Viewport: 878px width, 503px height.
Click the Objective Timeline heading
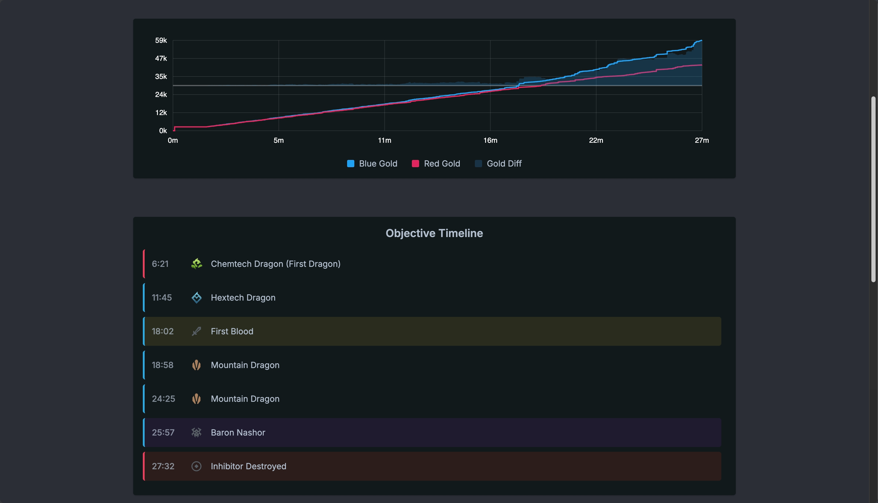pyautogui.click(x=434, y=233)
